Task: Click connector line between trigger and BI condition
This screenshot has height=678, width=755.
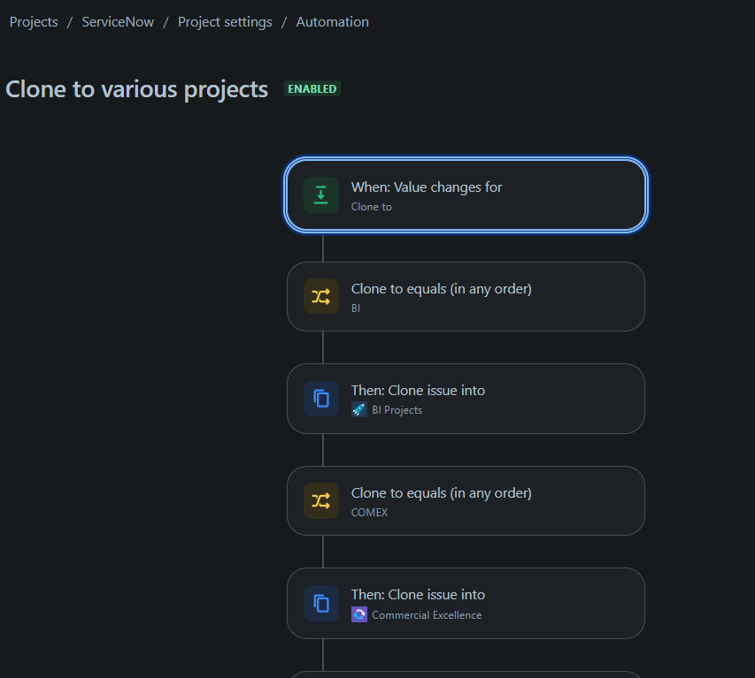Action: pyautogui.click(x=323, y=248)
